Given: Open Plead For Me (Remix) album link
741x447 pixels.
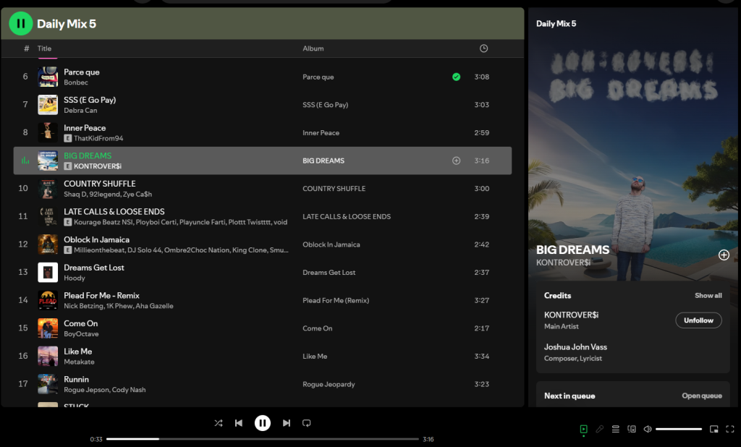Looking at the screenshot, I should 336,300.
